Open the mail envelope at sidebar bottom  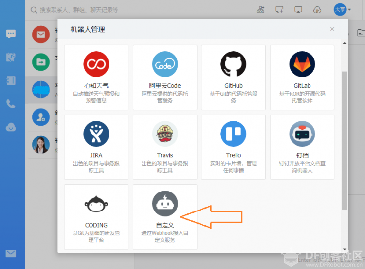coord(11,253)
